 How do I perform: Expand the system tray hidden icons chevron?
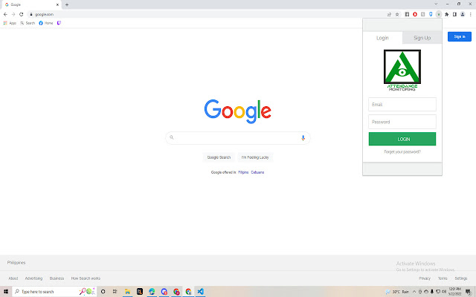(x=414, y=292)
